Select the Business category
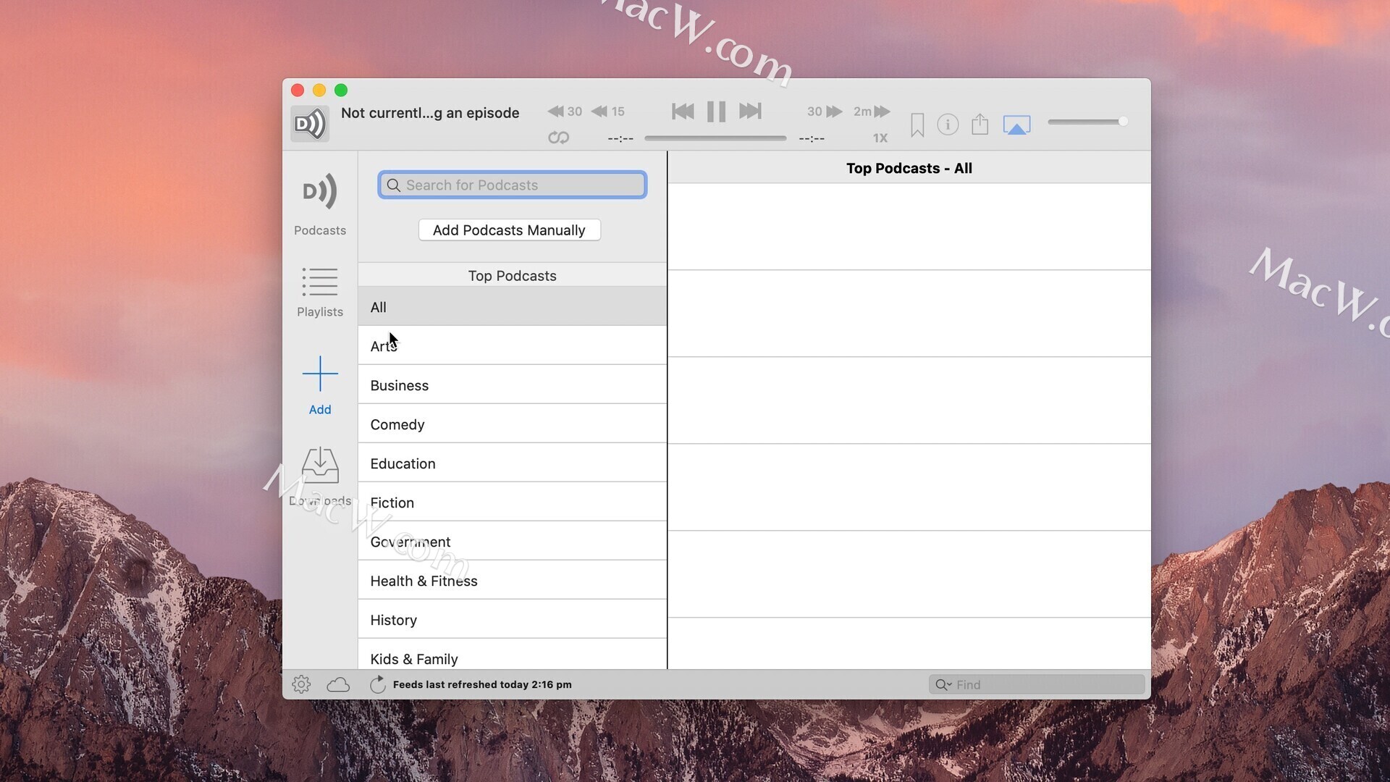The width and height of the screenshot is (1390, 782). (x=513, y=385)
